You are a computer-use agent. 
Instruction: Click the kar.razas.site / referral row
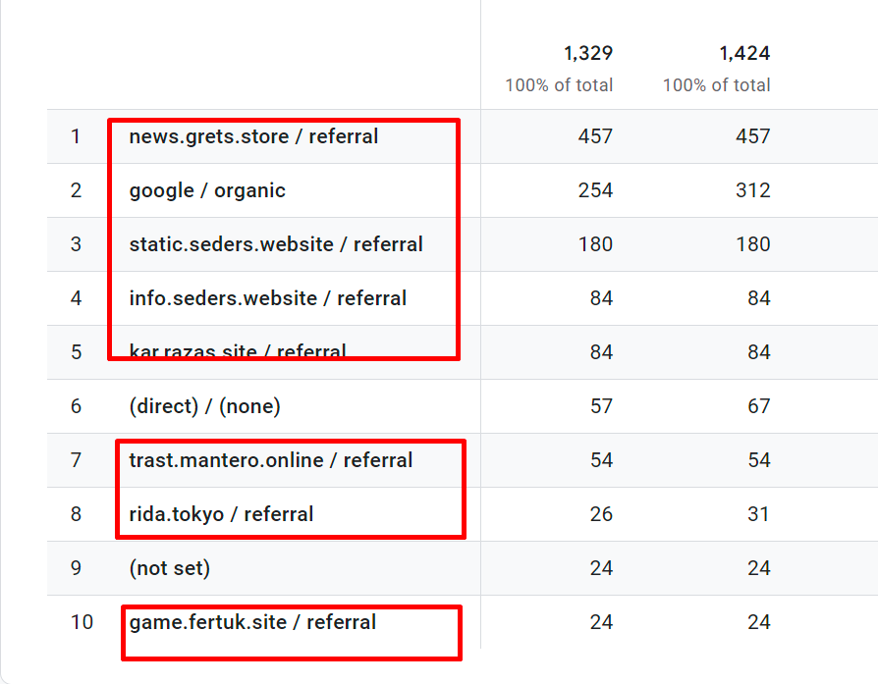point(238,351)
